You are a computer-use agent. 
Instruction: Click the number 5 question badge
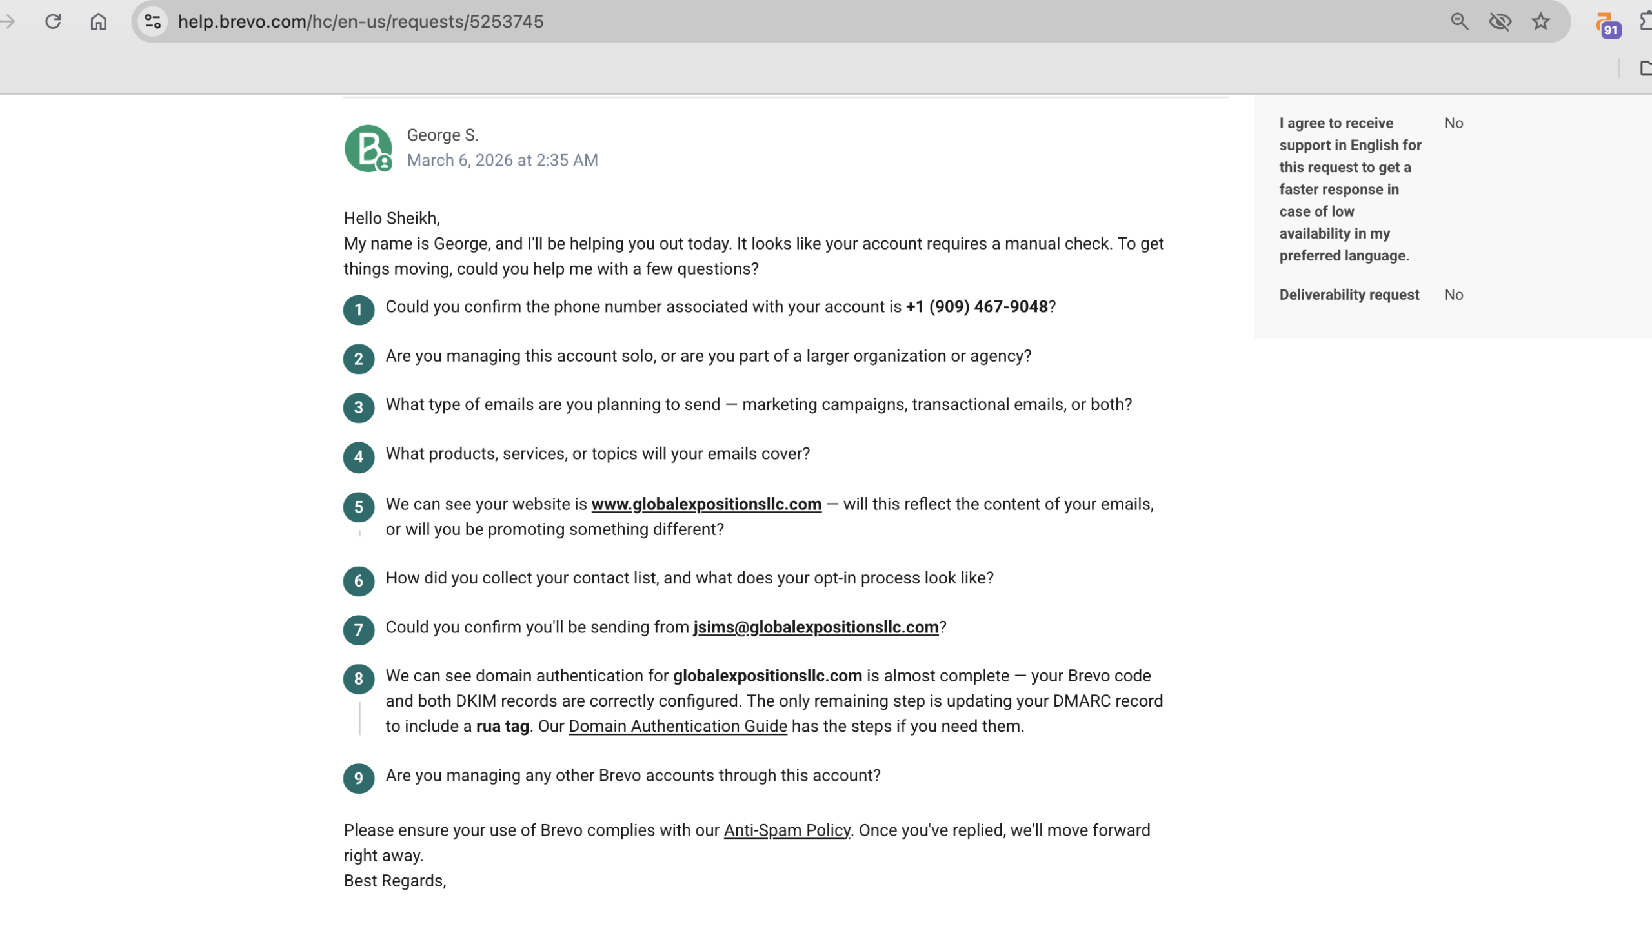359,507
